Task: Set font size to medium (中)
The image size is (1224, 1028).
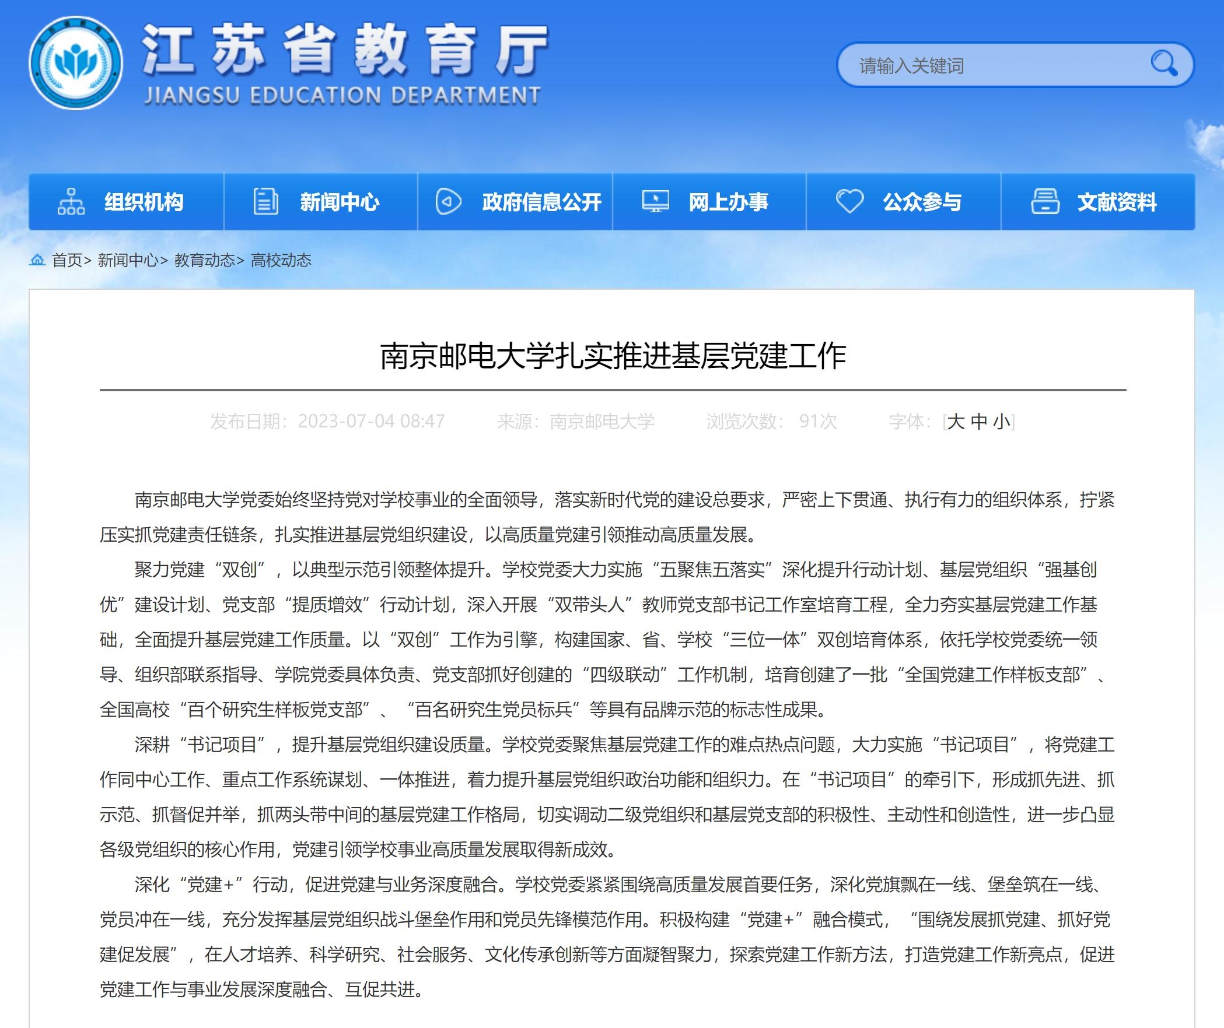Action: pyautogui.click(x=978, y=422)
